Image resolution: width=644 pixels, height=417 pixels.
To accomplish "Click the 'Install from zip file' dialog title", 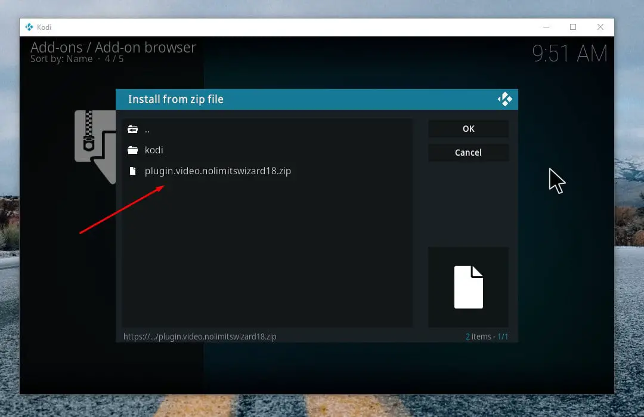I will click(176, 100).
